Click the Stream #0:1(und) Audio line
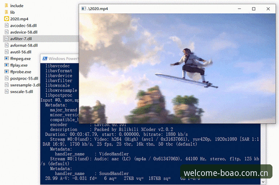 coord(150,161)
